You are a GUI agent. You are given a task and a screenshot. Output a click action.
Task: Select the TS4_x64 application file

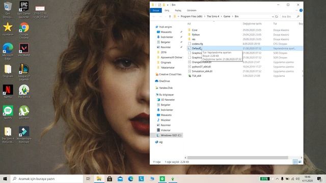(x=196, y=76)
